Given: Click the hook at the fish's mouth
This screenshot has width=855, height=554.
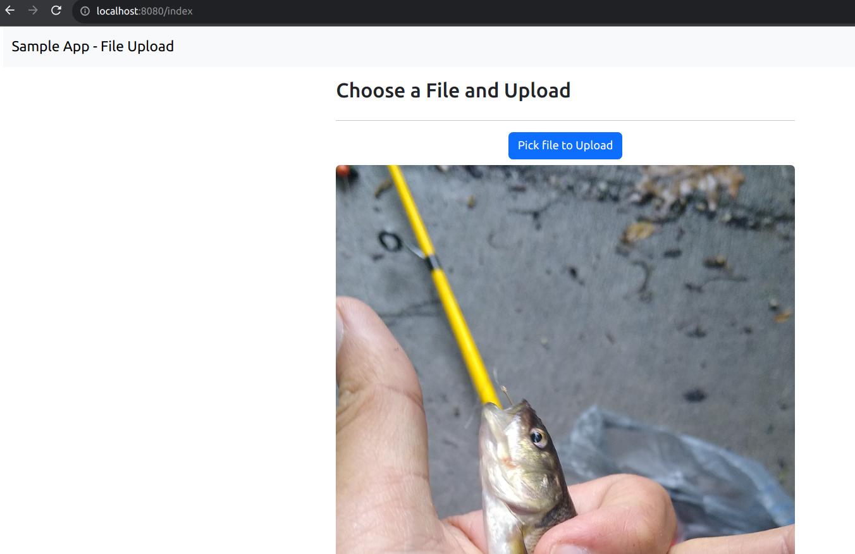Looking at the screenshot, I should click(505, 394).
